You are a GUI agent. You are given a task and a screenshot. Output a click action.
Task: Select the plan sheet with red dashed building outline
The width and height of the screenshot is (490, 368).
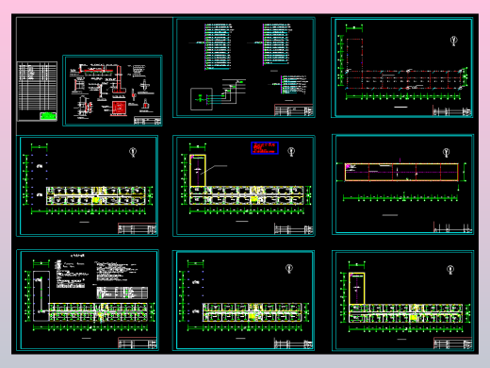coord(402,67)
